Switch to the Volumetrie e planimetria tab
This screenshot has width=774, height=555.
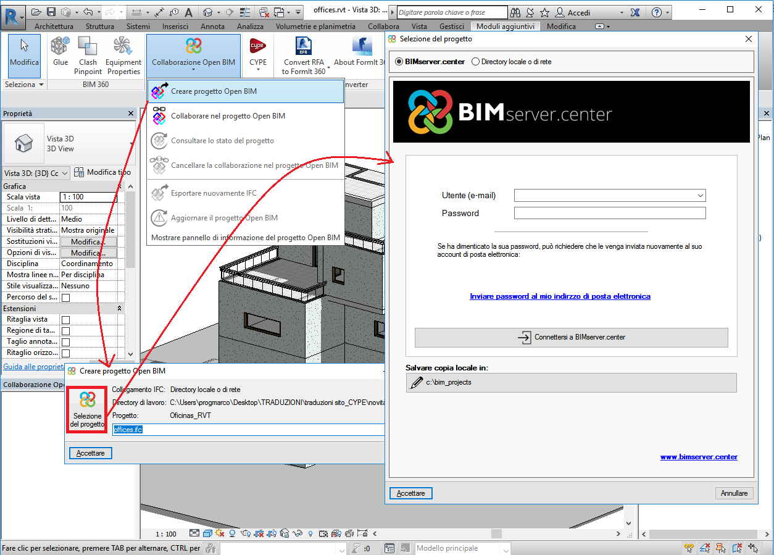pos(315,27)
